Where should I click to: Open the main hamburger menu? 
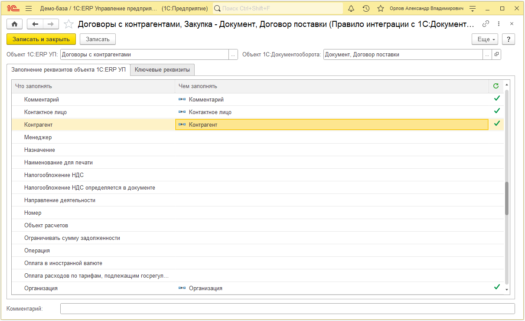29,8
